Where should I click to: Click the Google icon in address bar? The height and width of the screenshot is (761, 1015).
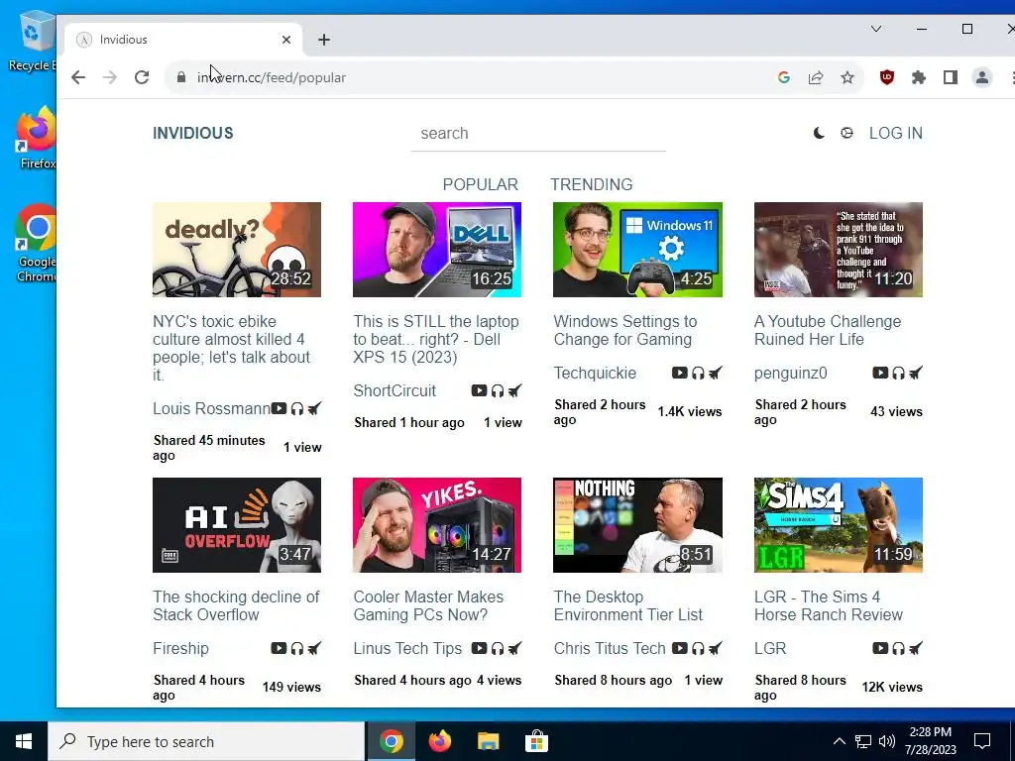coord(784,77)
